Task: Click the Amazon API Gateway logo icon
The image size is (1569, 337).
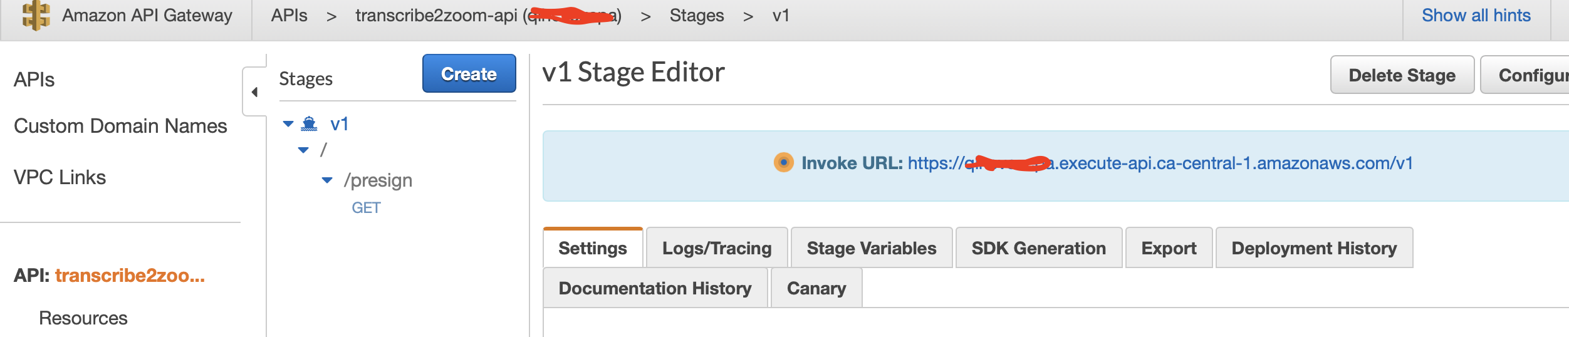Action: [x=36, y=16]
